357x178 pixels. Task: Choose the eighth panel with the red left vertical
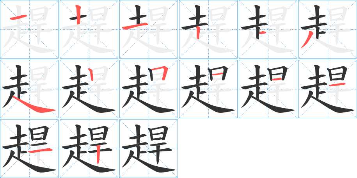(x=89, y=89)
